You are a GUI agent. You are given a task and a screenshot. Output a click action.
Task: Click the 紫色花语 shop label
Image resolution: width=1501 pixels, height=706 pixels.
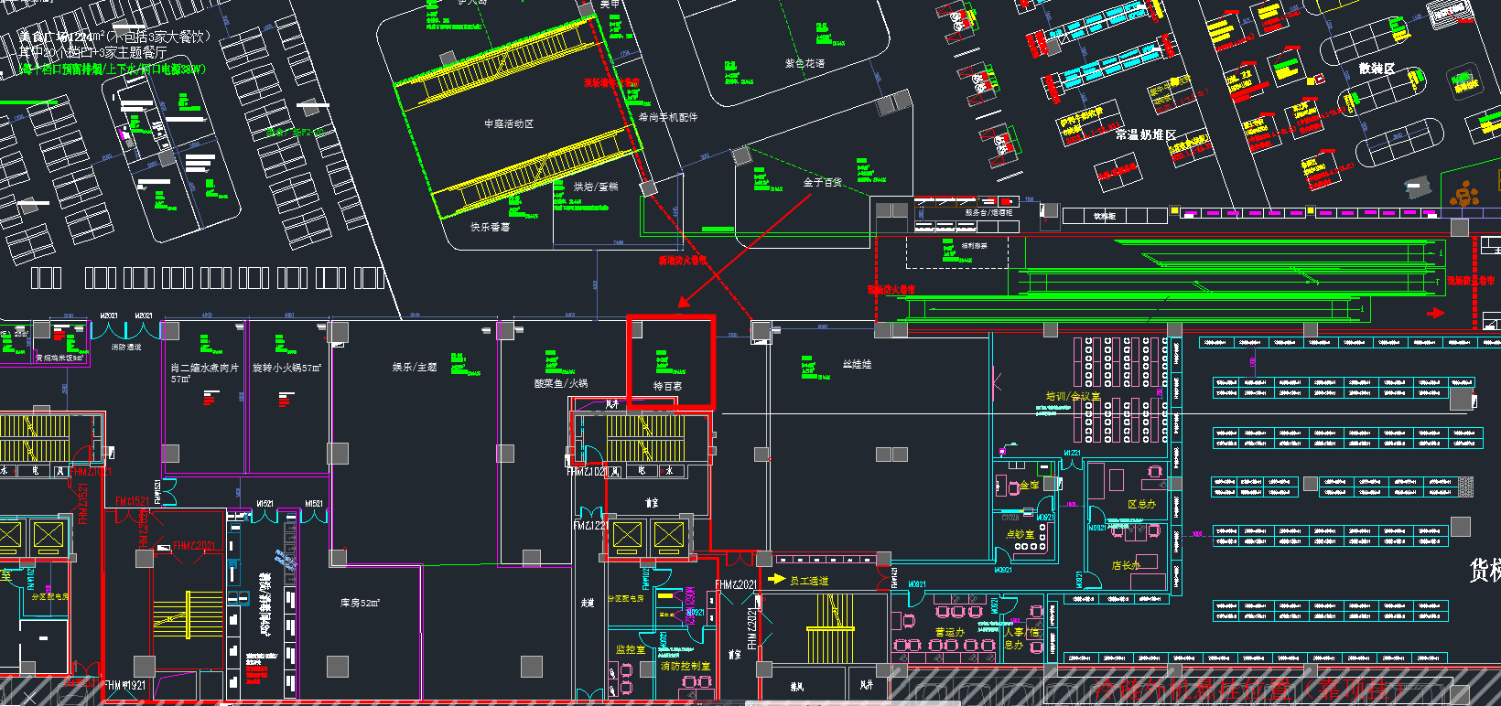804,63
